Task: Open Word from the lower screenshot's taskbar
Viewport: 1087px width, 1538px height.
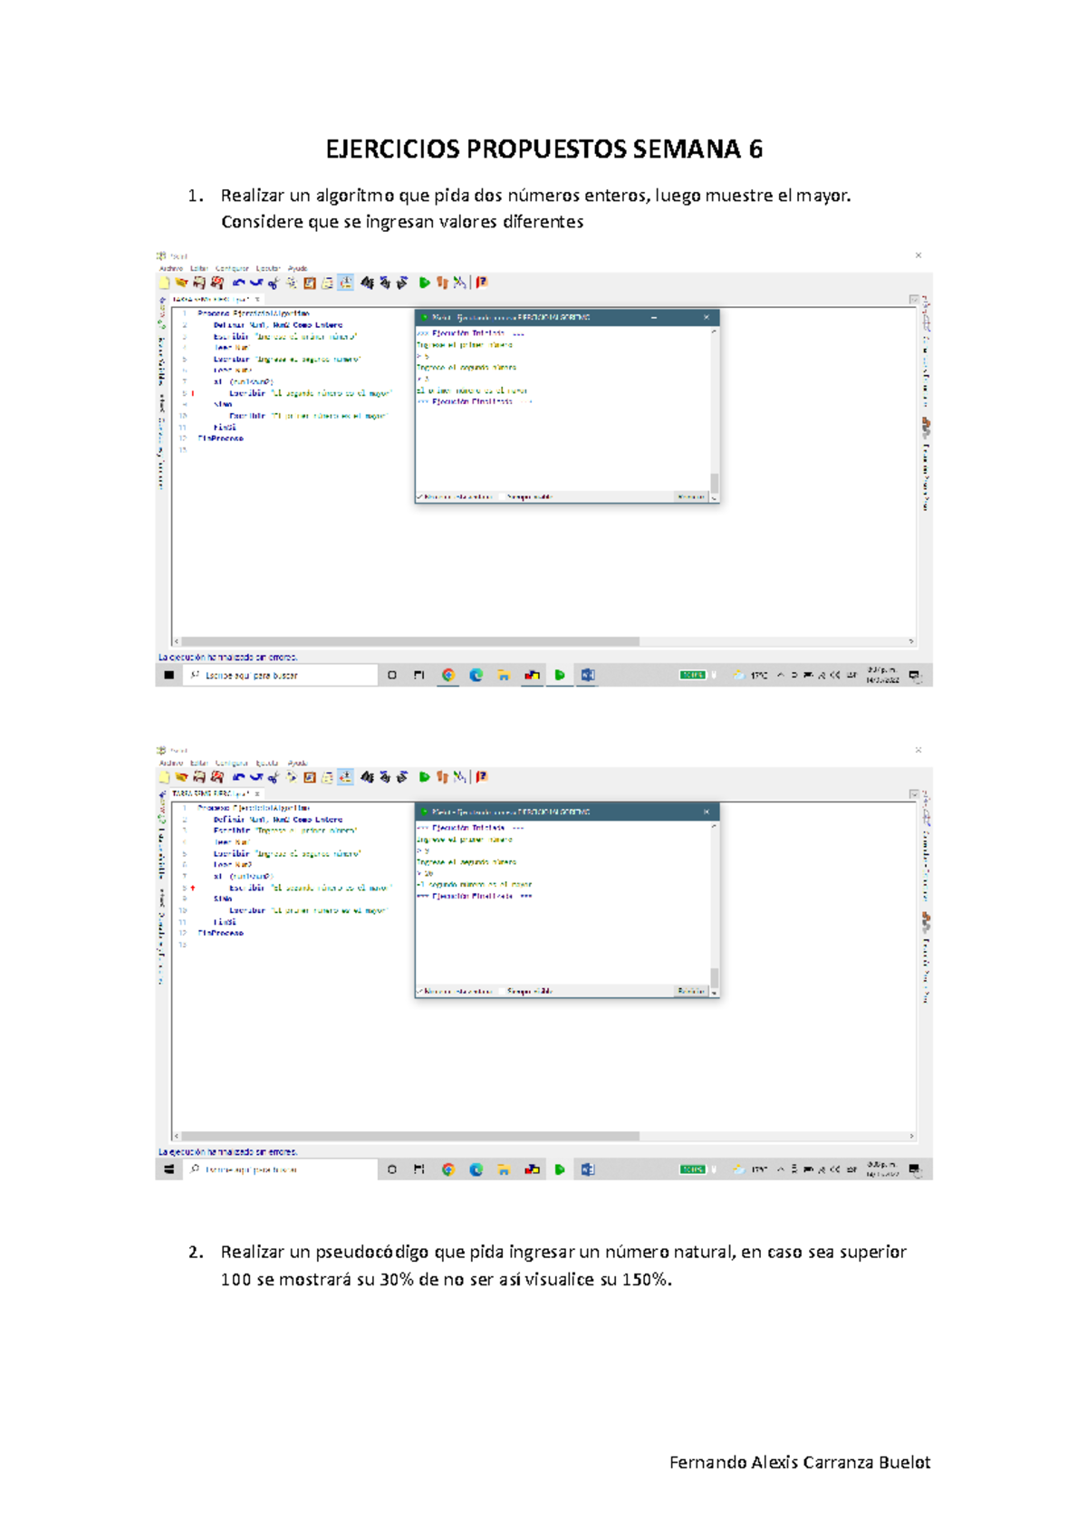Action: tap(587, 1169)
